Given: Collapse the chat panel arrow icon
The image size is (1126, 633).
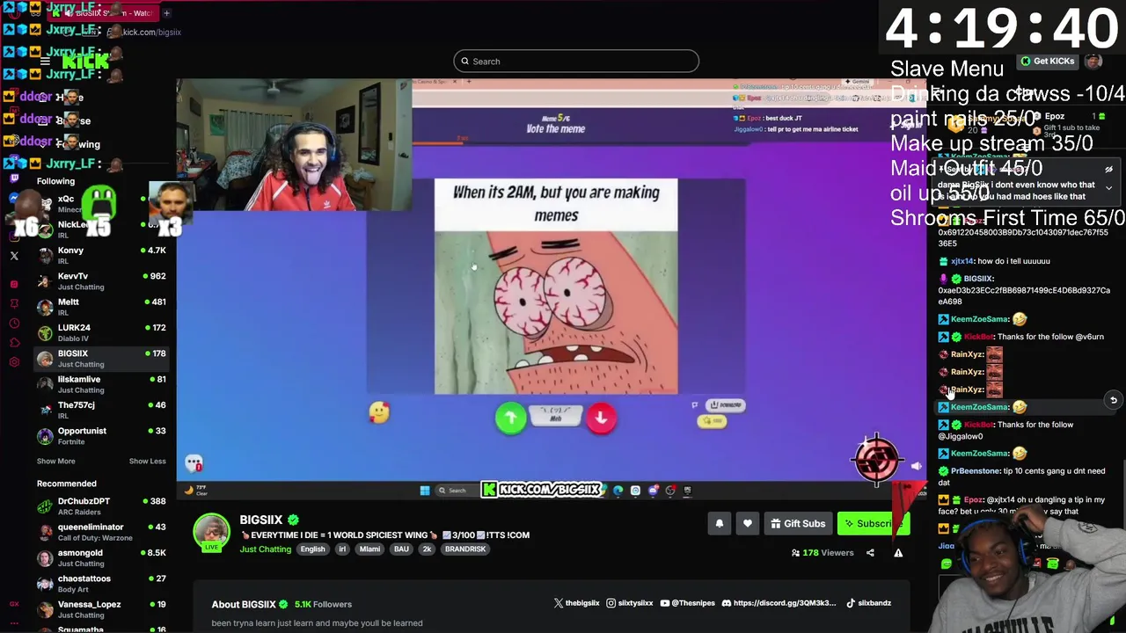Looking at the screenshot, I should pos(938,91).
